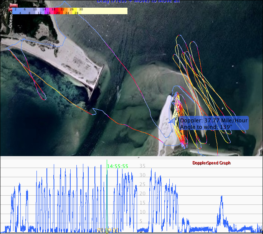The image size is (263, 234).
Task: Select the yellow speed 28 legend swatch
Action: pyautogui.click(x=77, y=13)
